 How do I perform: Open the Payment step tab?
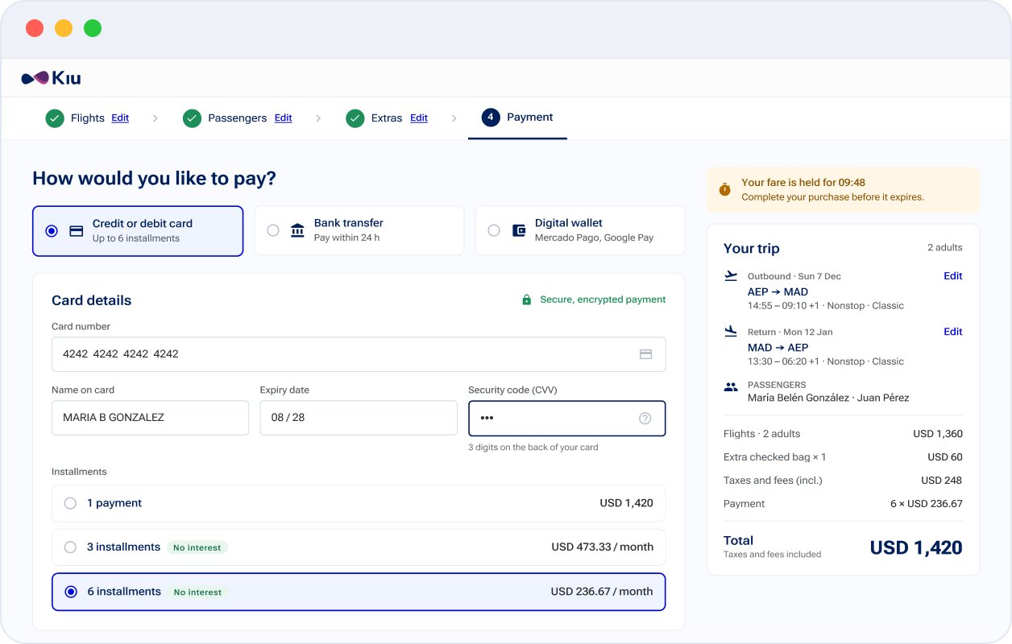coord(517,118)
